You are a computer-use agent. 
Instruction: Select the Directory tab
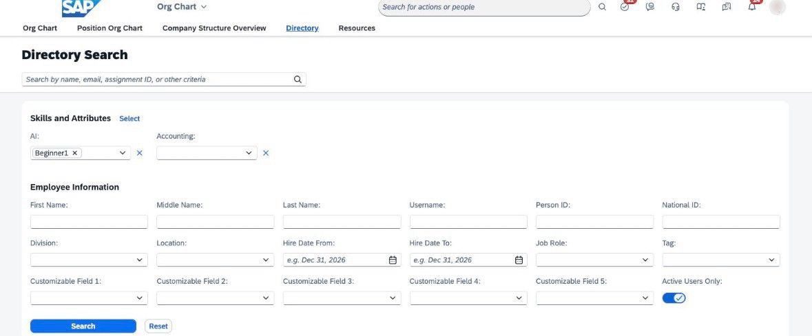pyautogui.click(x=302, y=28)
